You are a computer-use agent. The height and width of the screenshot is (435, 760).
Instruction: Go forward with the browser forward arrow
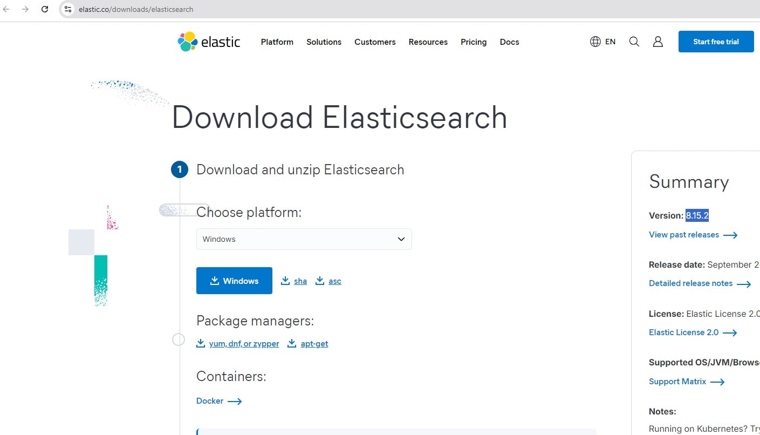click(x=25, y=9)
